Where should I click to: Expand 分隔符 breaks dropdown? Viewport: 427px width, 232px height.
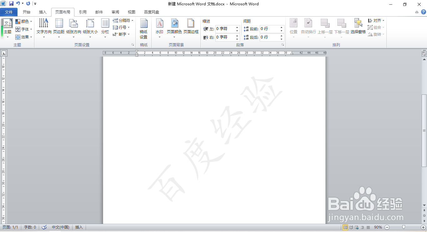(x=123, y=21)
